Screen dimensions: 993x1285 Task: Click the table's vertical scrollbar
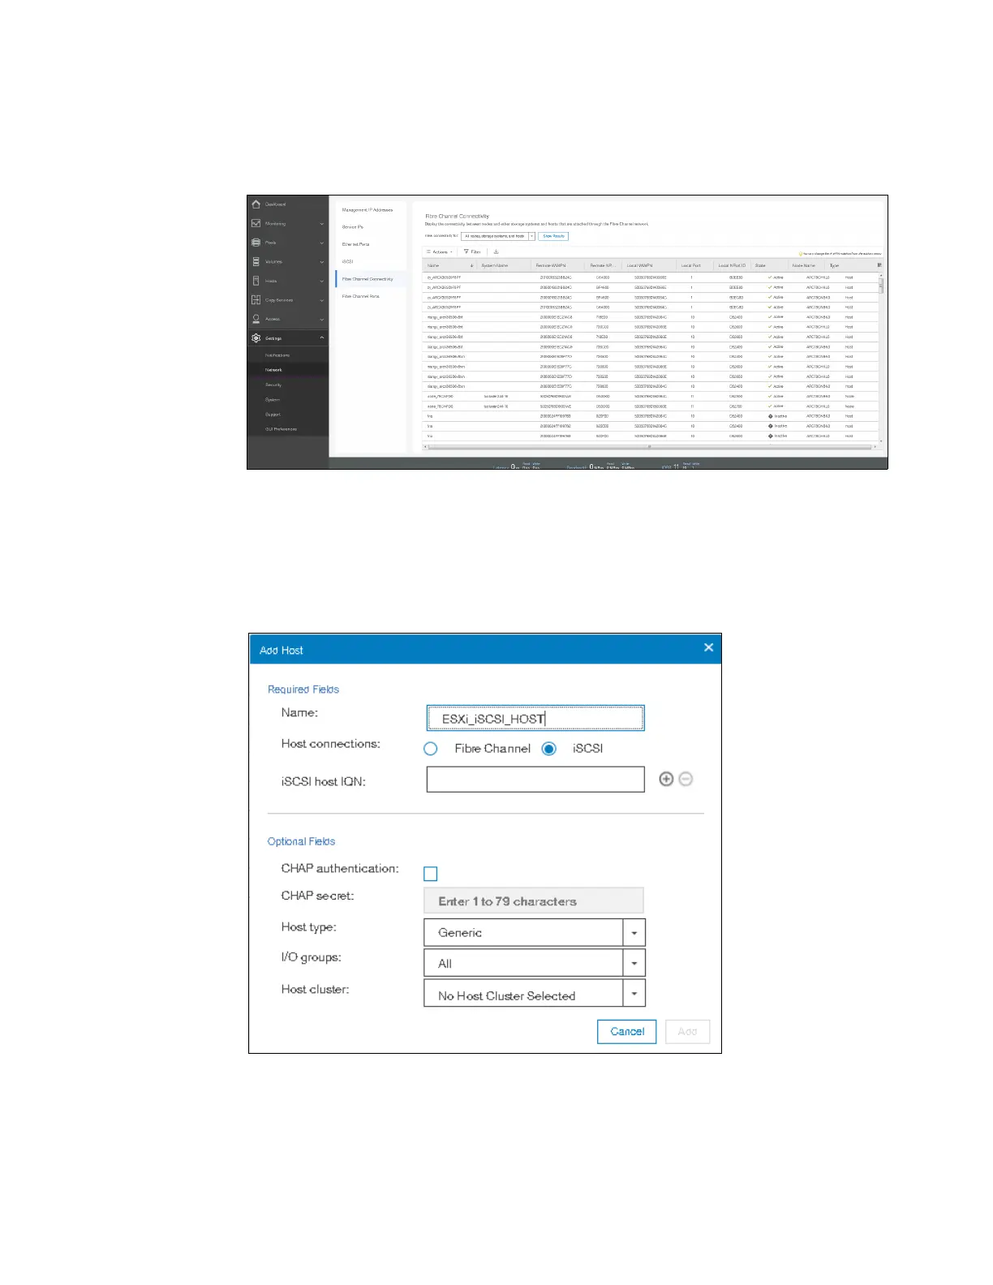click(880, 286)
